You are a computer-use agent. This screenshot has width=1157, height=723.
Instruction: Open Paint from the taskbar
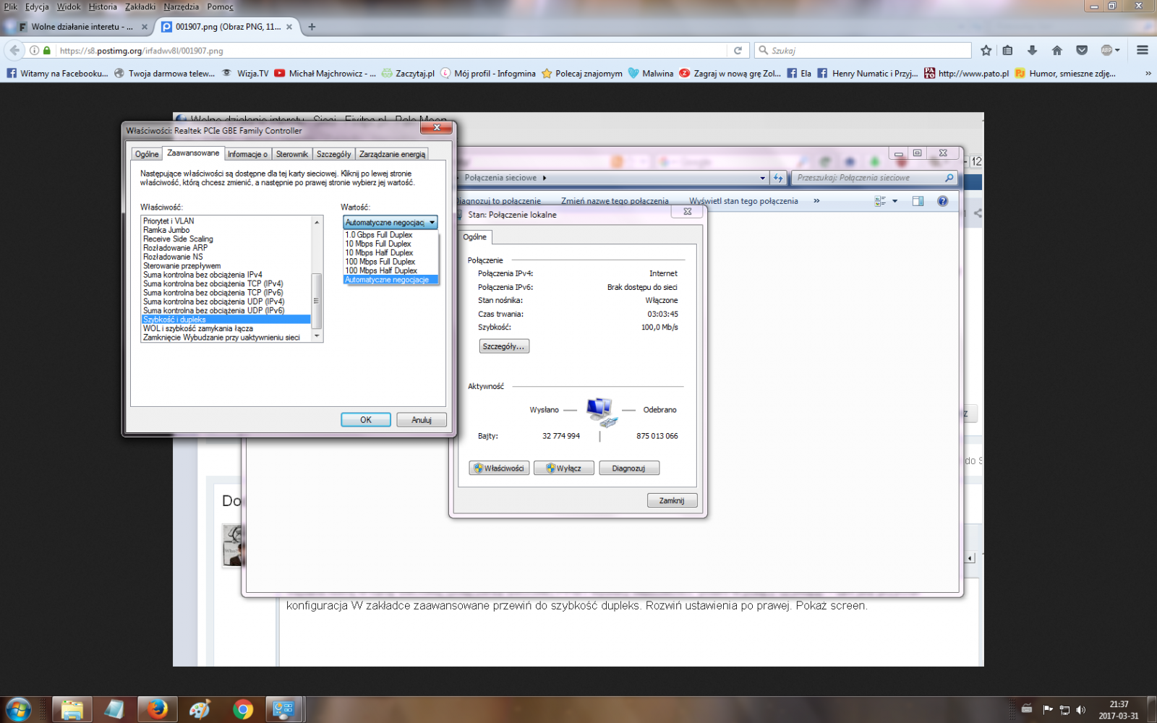point(199,709)
